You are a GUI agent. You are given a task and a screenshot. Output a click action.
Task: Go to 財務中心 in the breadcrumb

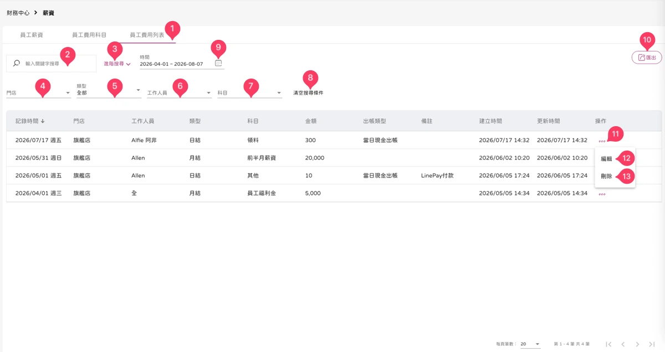pyautogui.click(x=18, y=12)
